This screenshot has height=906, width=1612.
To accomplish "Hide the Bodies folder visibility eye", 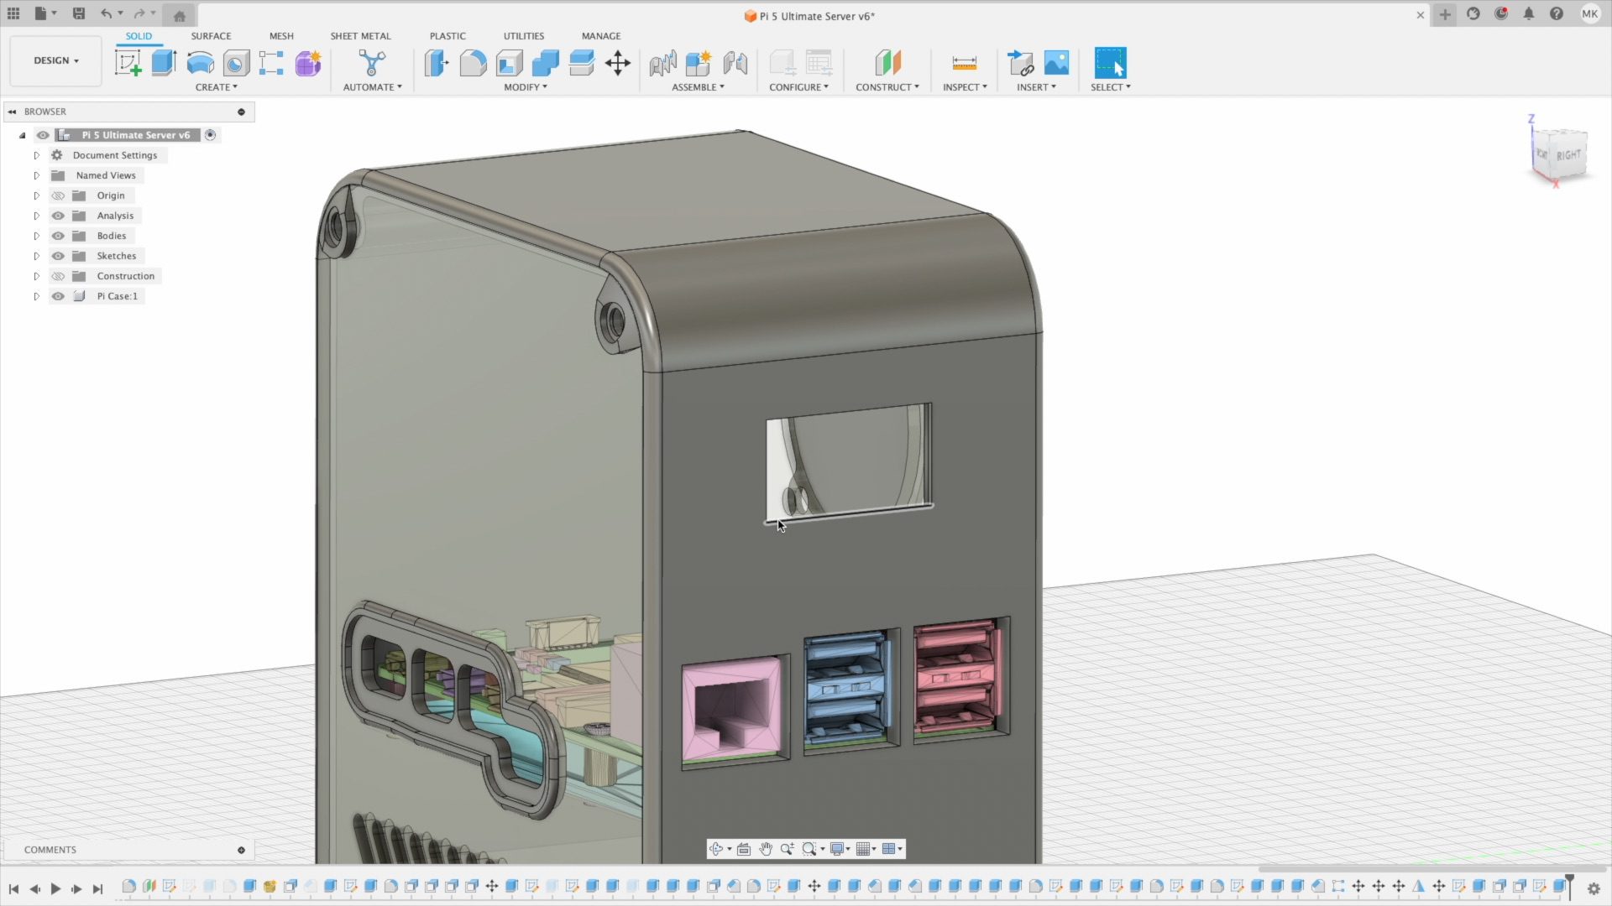I will point(58,236).
